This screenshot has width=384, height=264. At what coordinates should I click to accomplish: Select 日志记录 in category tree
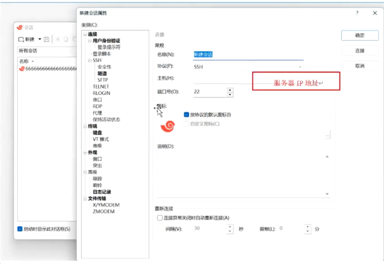click(x=101, y=192)
